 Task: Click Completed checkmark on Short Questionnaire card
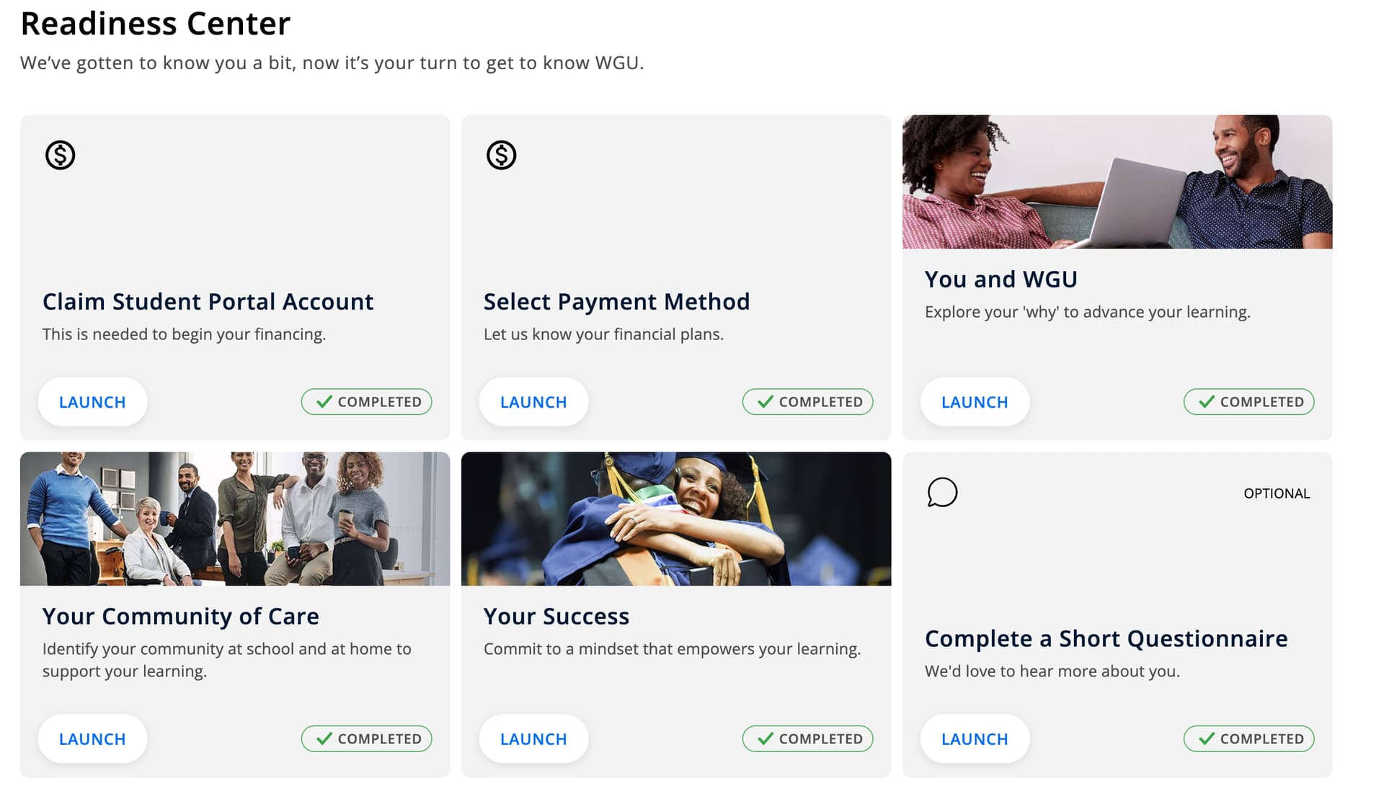(1207, 738)
